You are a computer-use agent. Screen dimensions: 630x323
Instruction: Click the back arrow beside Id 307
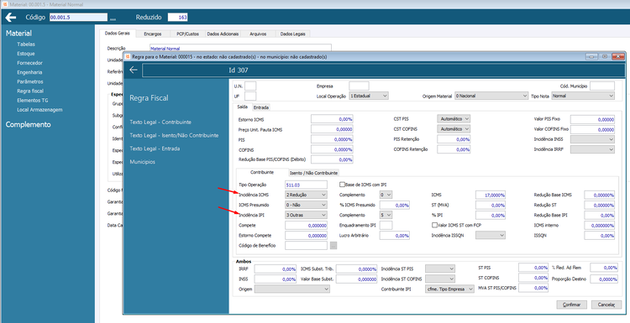tap(134, 70)
